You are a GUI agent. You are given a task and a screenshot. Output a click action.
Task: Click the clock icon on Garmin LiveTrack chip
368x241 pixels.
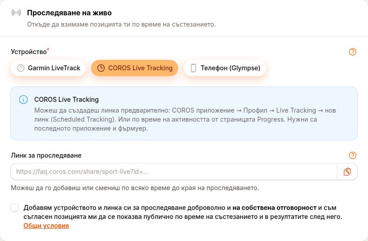point(21,68)
